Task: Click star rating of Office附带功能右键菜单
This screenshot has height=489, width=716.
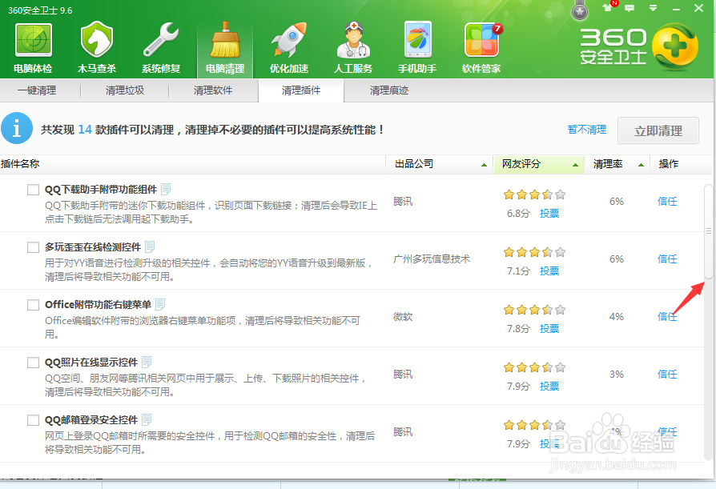Action: pyautogui.click(x=535, y=311)
